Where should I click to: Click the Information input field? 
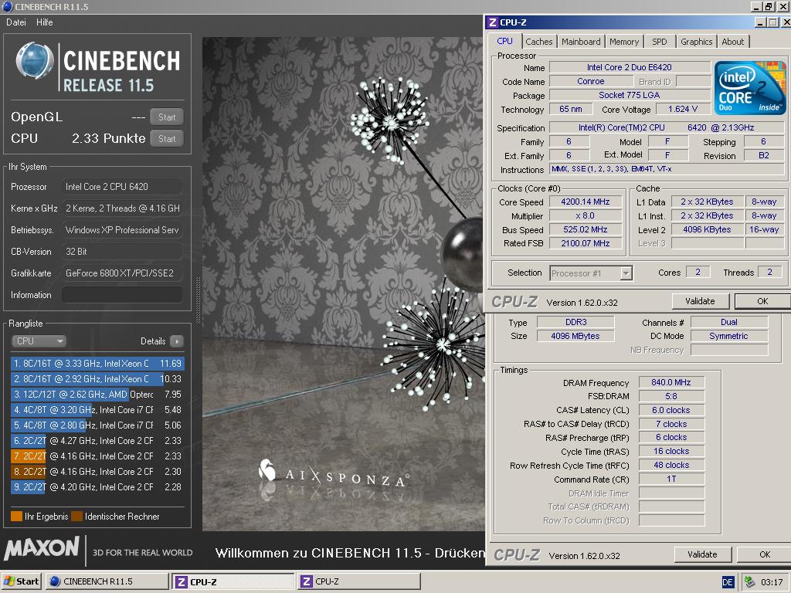click(x=122, y=295)
